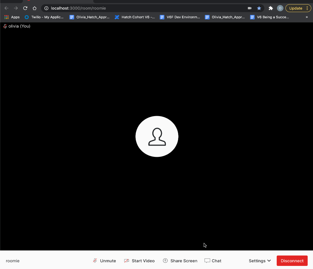
Task: Open the browser home page icon
Action: point(35,8)
